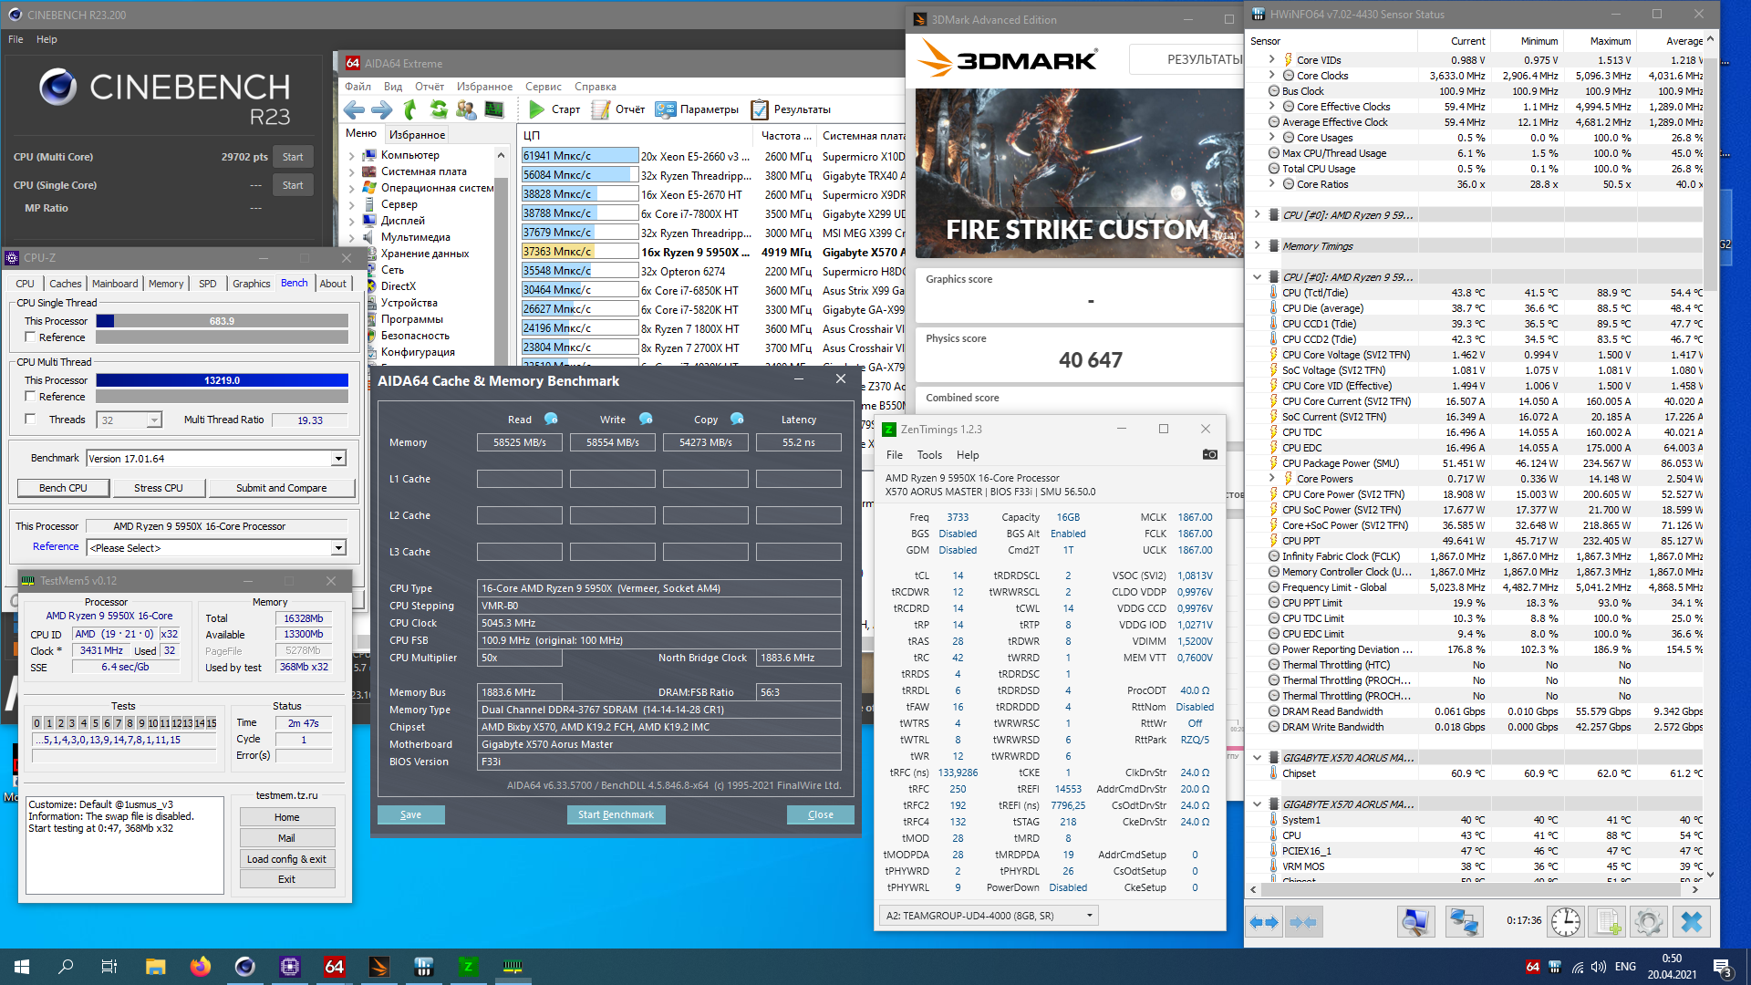Enable CPU Multi Thread Reference checkbox
The image size is (1751, 985).
pos(30,397)
